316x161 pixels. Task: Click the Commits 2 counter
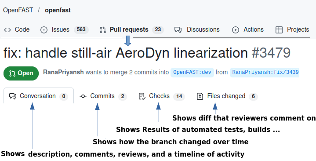(123, 96)
